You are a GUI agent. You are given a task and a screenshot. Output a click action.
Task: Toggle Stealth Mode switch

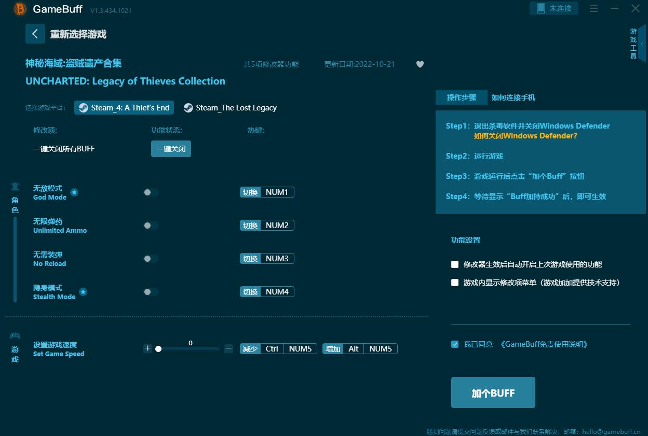point(151,292)
